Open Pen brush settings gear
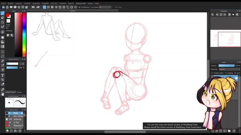This screenshot has height=135, width=241. (22, 113)
